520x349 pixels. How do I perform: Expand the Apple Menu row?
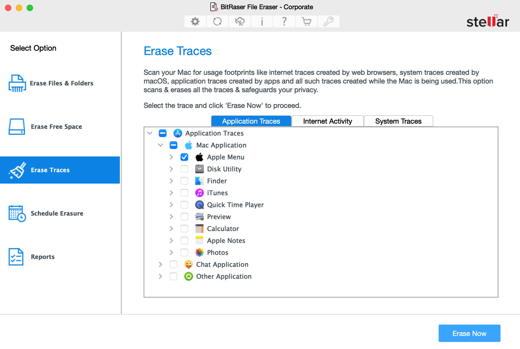point(171,157)
